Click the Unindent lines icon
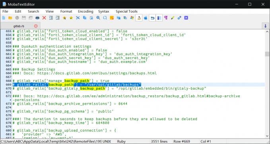This screenshot has height=144, width=270. click(51, 18)
